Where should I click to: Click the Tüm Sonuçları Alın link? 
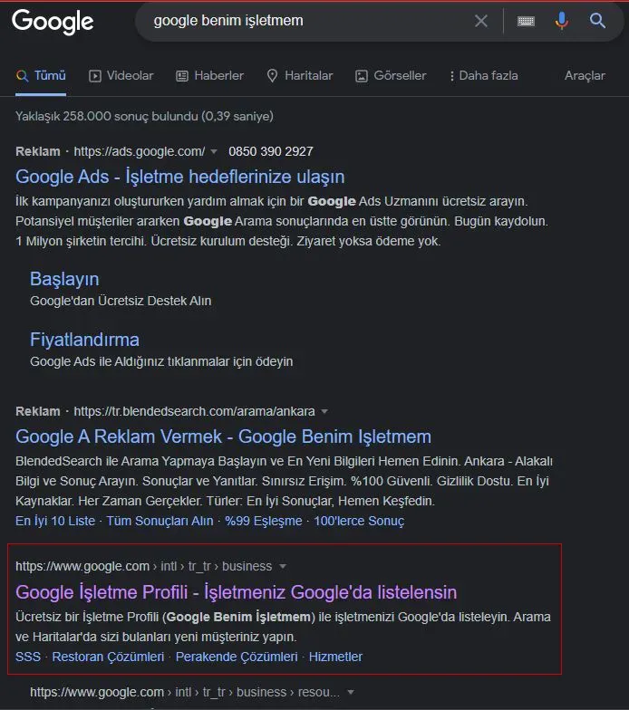coord(160,521)
